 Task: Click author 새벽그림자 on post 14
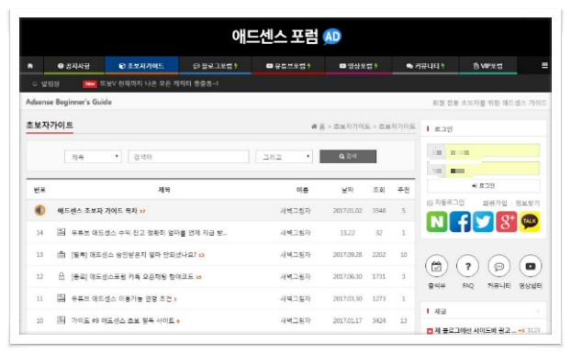pyautogui.click(x=296, y=233)
